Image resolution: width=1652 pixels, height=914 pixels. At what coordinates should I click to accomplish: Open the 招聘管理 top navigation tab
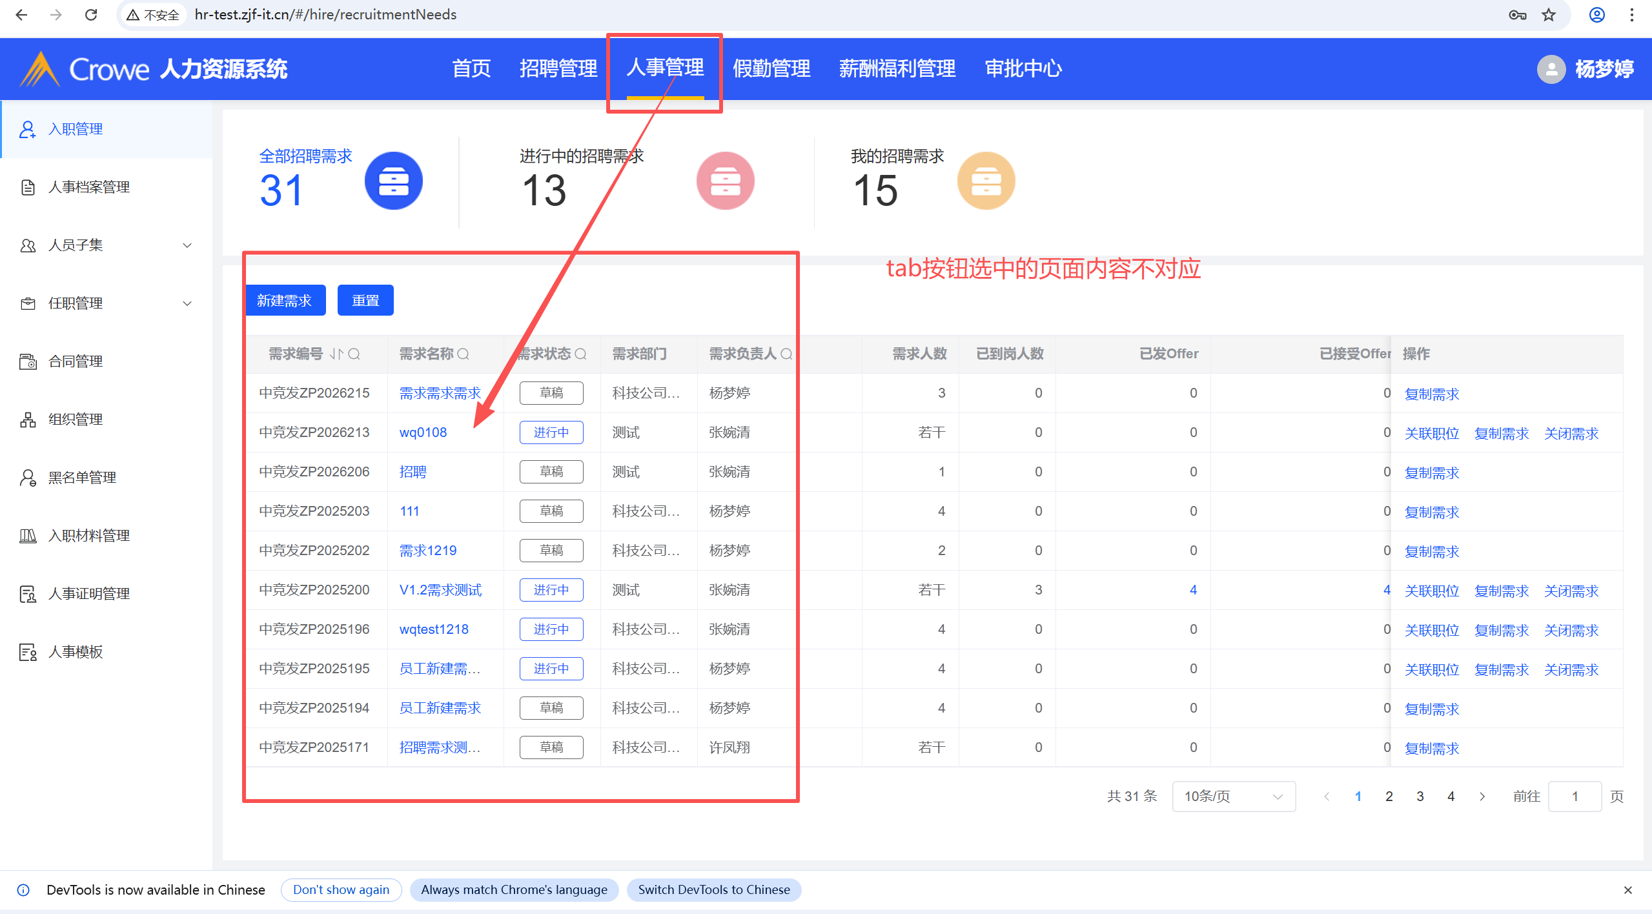pos(558,68)
